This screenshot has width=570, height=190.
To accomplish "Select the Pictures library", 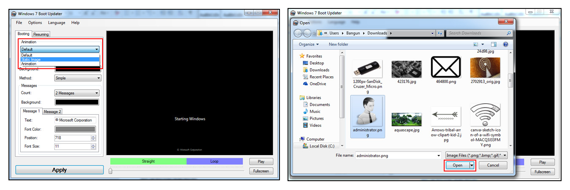I will (x=317, y=118).
